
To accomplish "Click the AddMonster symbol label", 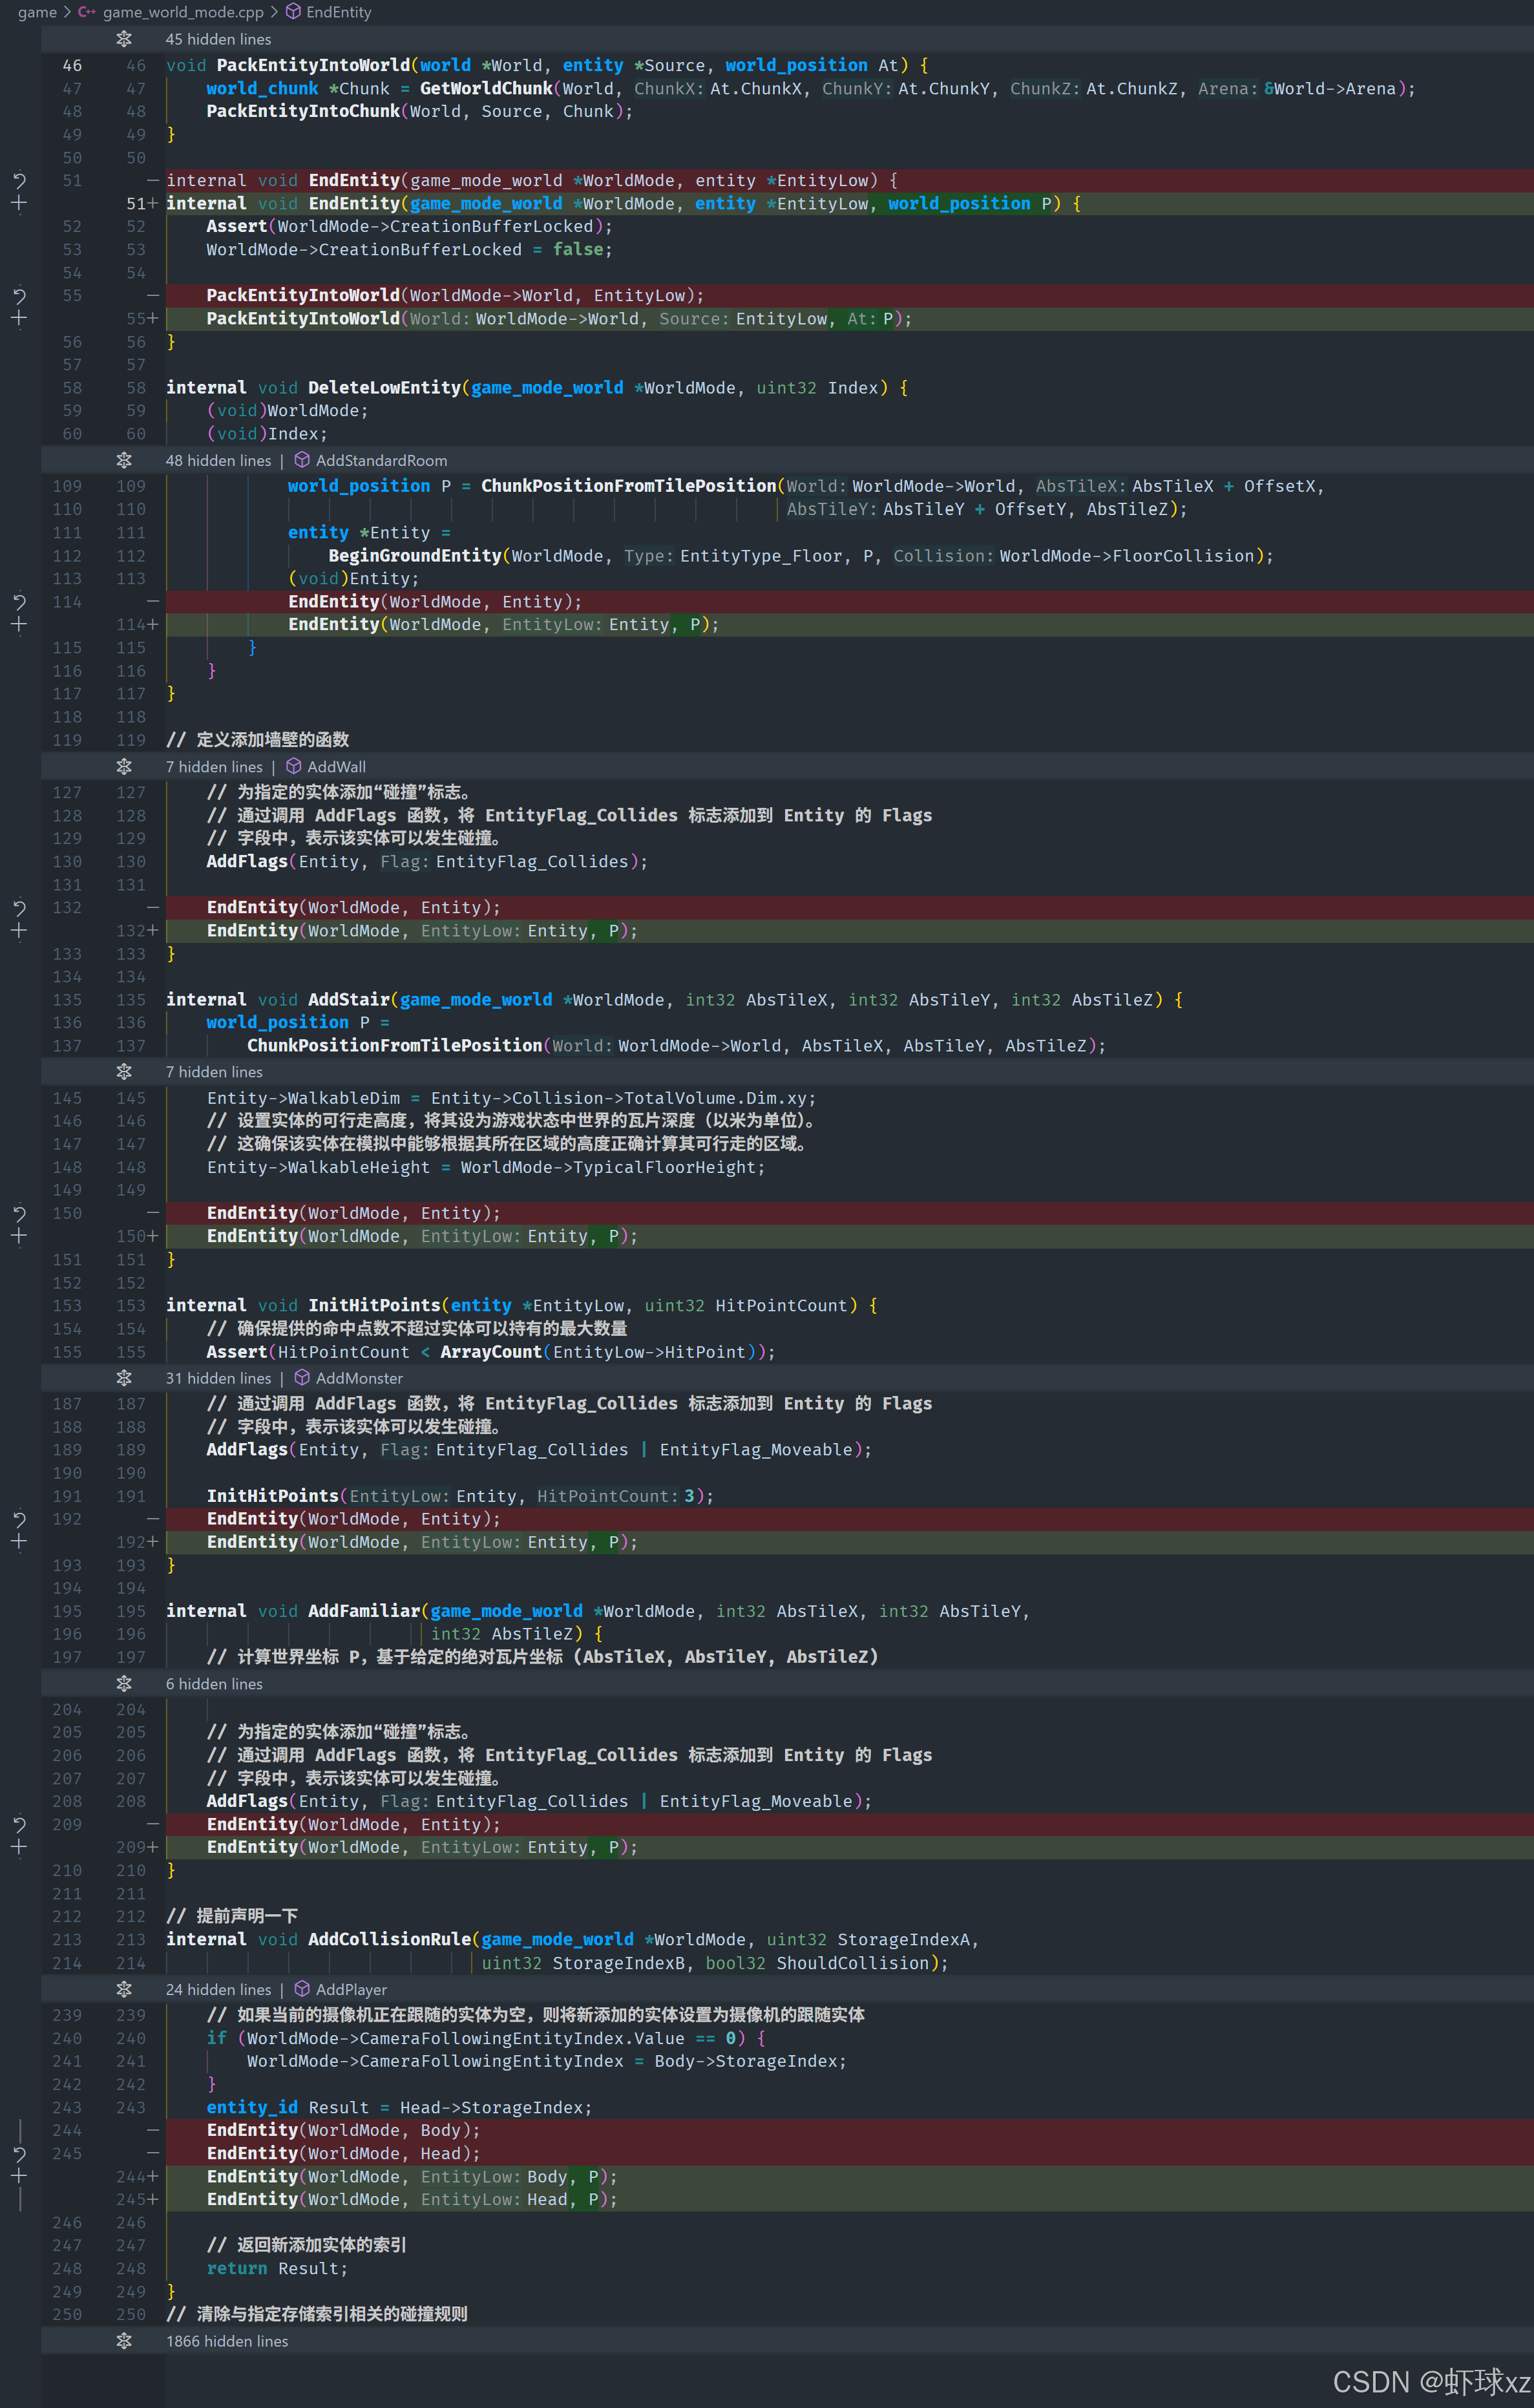I will [359, 1378].
